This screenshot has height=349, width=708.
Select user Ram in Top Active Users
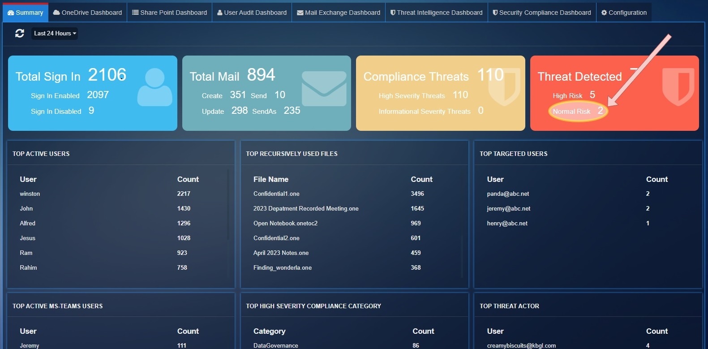[x=26, y=253]
